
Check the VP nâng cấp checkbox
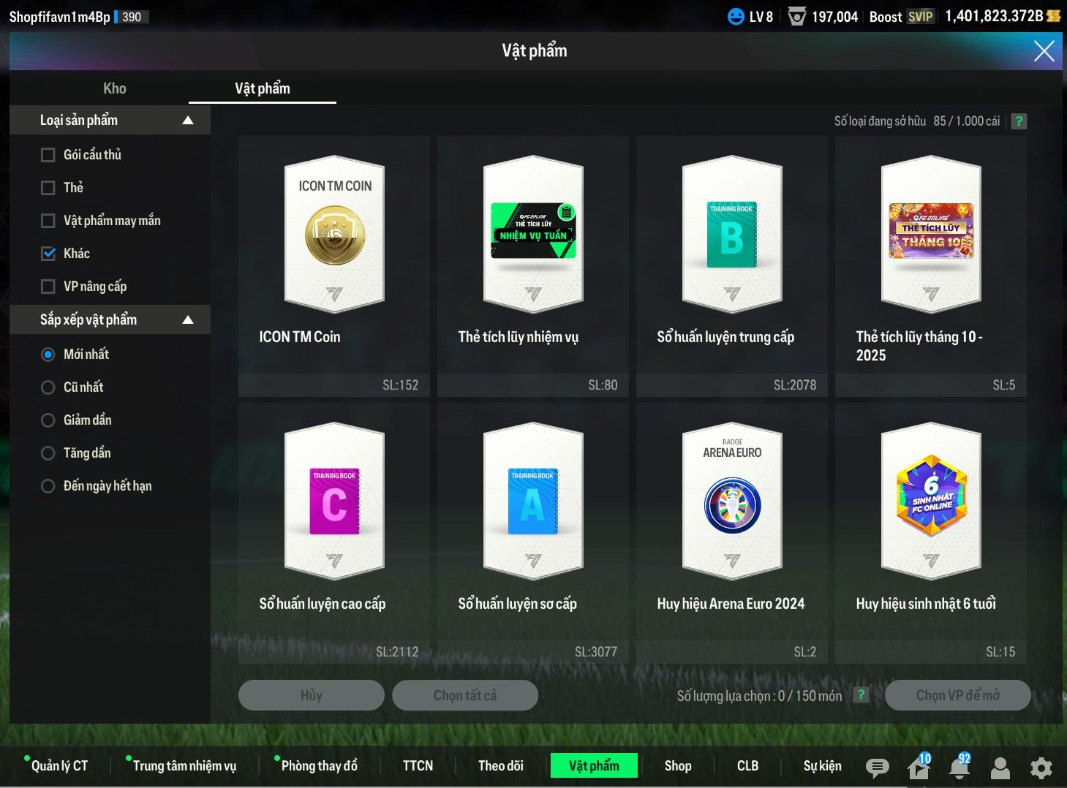point(48,287)
